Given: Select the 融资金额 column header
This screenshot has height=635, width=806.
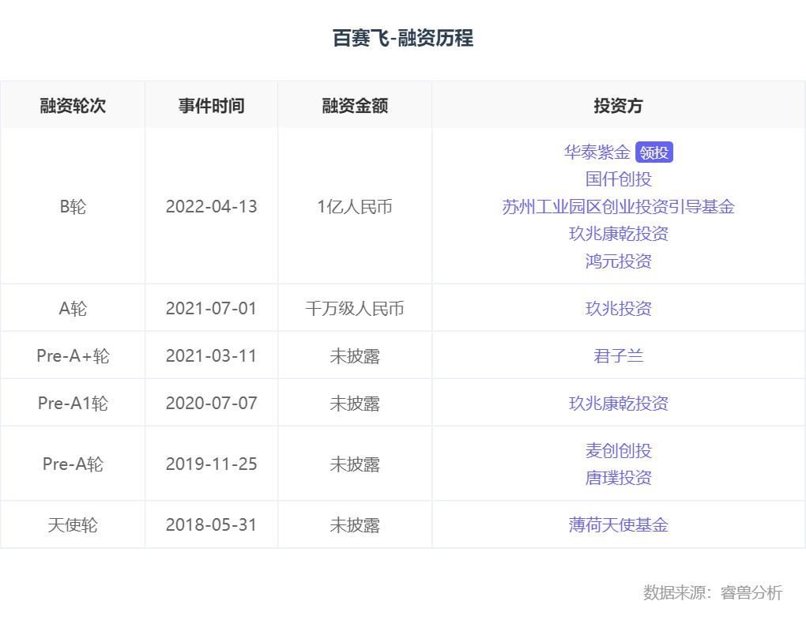Looking at the screenshot, I should (355, 105).
